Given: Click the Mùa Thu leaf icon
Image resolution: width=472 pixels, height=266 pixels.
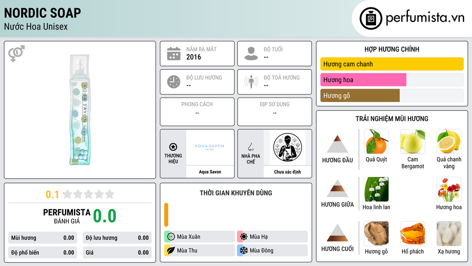Looking at the screenshot, I should 171,250.
